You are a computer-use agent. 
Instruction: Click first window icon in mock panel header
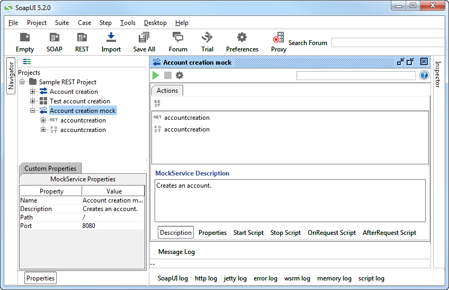pos(401,61)
